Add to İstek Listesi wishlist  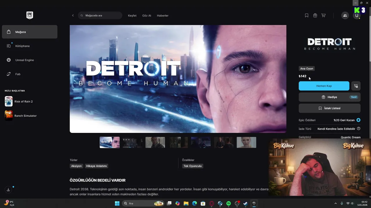[330, 108]
